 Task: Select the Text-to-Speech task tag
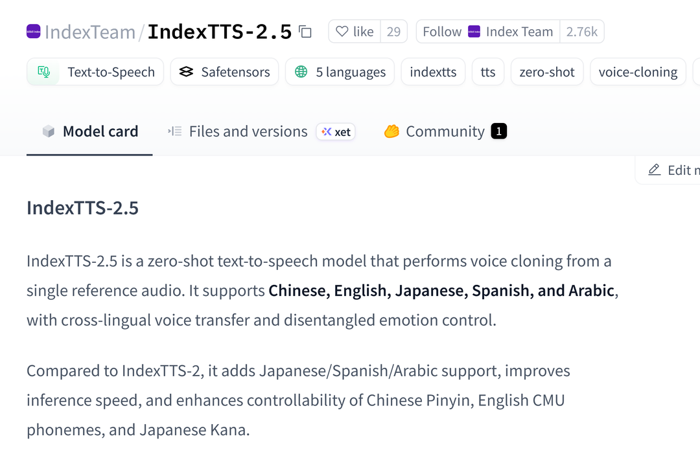pyautogui.click(x=95, y=72)
